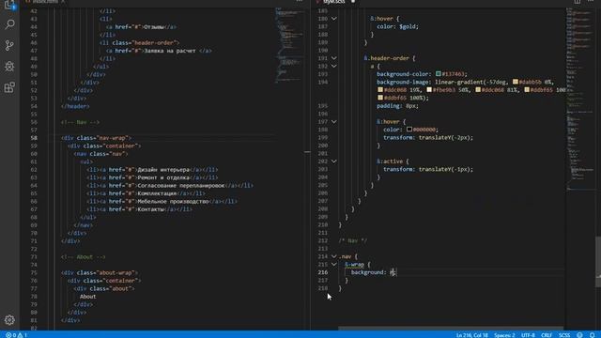Collapse the &:active block at line 202
This screenshot has height=338, width=601.
[334, 161]
